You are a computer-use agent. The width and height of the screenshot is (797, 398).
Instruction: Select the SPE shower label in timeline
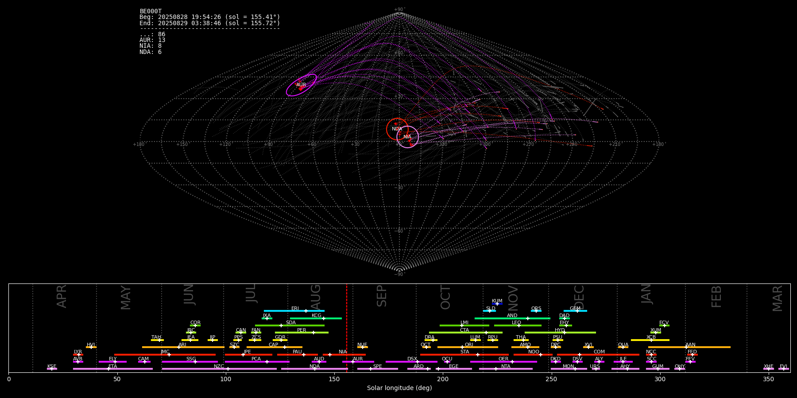click(x=378, y=367)
